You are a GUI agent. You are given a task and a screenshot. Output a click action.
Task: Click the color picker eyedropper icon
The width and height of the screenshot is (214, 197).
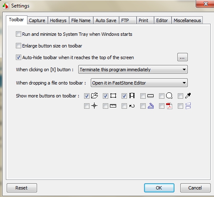click(188, 96)
